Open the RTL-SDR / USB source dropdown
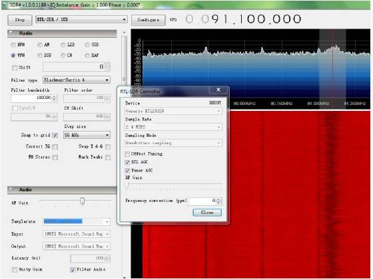 point(81,19)
